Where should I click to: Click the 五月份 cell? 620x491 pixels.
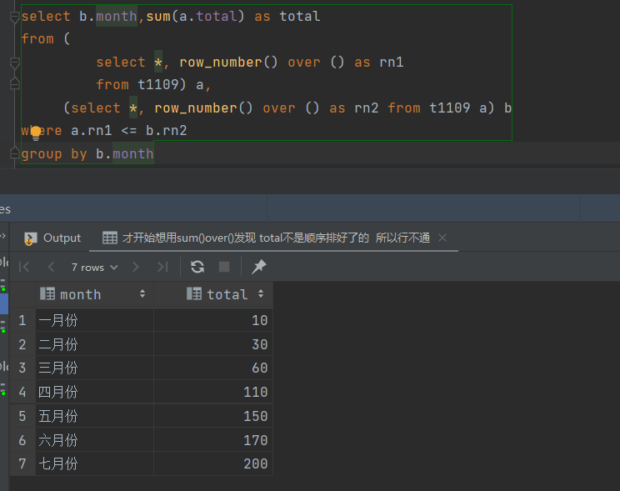[x=94, y=416]
